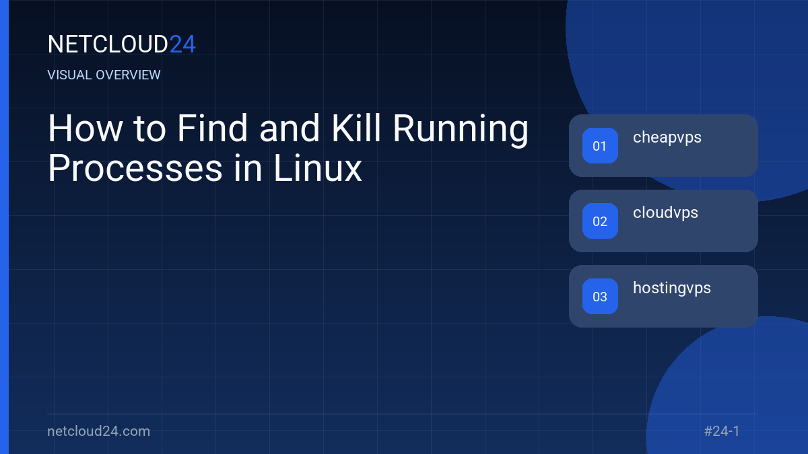Select the VISUAL OVERVIEW label
The image size is (808, 454).
pyautogui.click(x=104, y=75)
